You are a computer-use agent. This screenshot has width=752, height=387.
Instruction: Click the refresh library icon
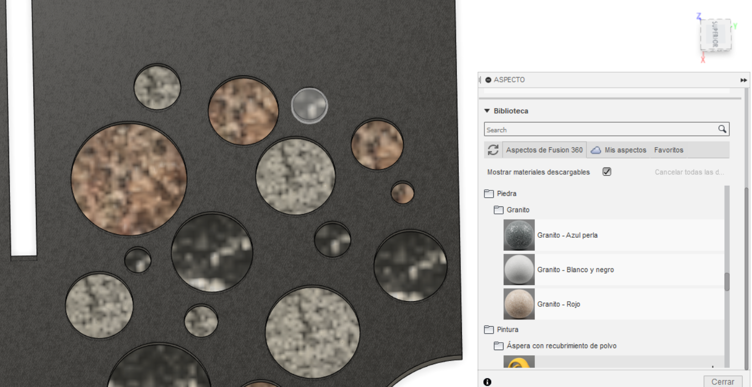click(493, 150)
